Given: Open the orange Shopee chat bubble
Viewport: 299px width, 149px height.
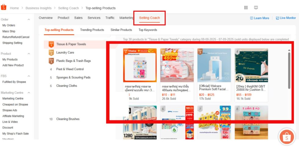Looking at the screenshot, I should pos(287,137).
